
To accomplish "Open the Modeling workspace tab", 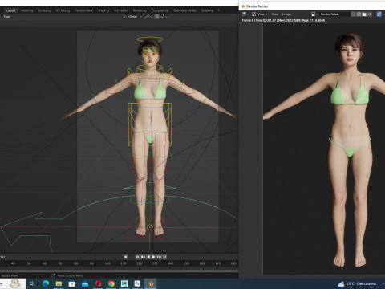I will point(27,10).
